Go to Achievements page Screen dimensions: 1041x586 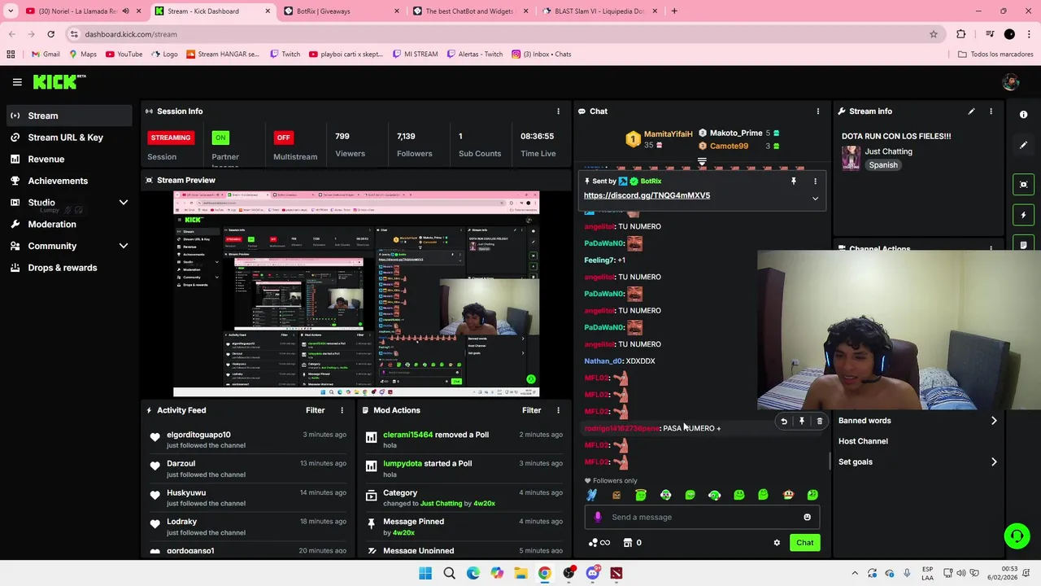(68, 181)
